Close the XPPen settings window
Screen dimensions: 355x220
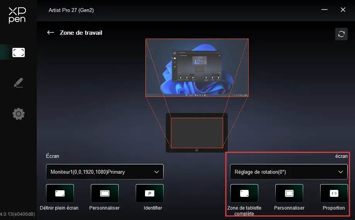click(343, 10)
